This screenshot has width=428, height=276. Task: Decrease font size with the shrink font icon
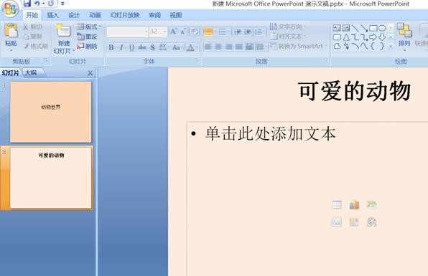(183, 32)
